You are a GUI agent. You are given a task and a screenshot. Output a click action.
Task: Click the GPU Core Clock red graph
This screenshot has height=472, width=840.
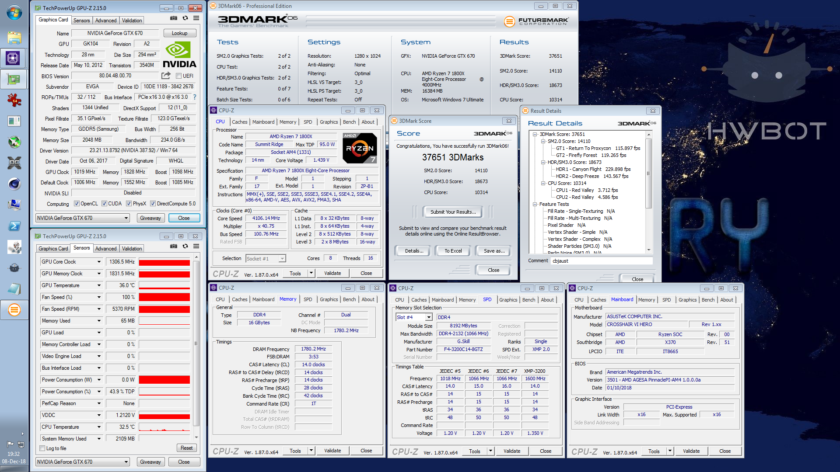click(164, 262)
